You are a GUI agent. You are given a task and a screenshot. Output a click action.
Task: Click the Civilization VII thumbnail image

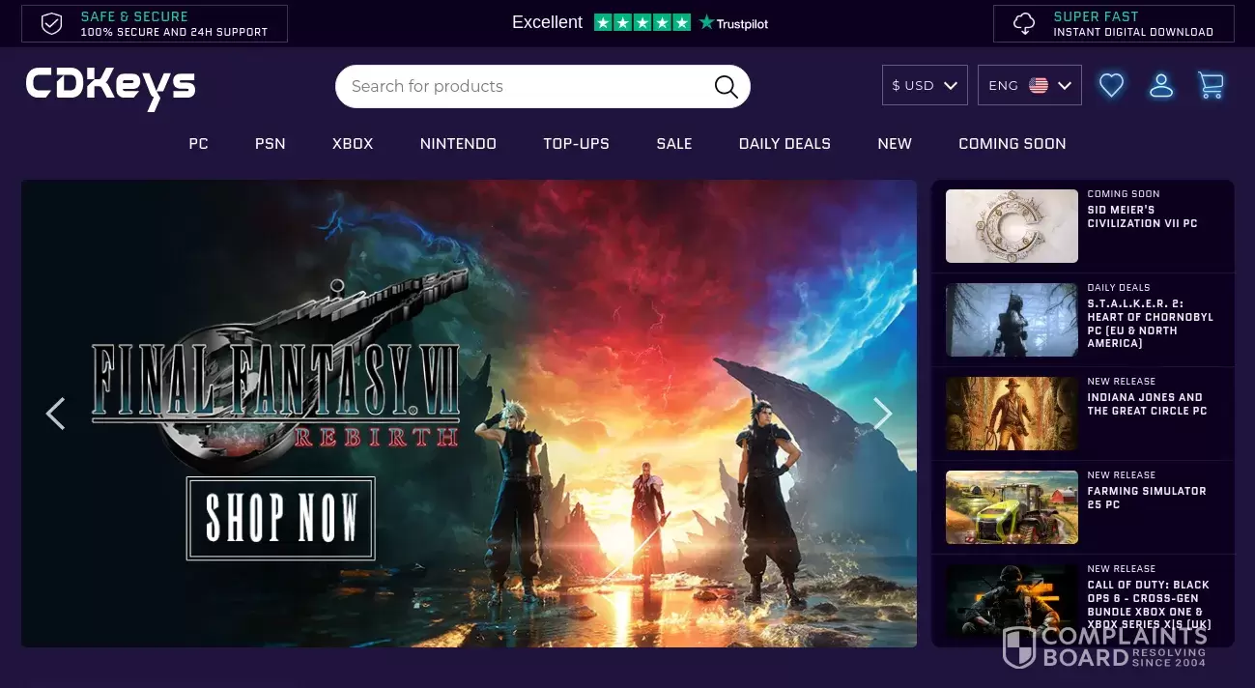(1012, 226)
